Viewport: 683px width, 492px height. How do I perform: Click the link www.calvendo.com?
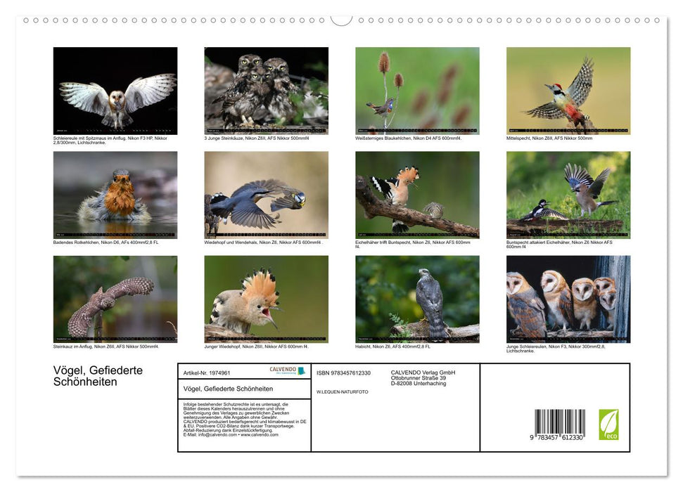pyautogui.click(x=258, y=435)
